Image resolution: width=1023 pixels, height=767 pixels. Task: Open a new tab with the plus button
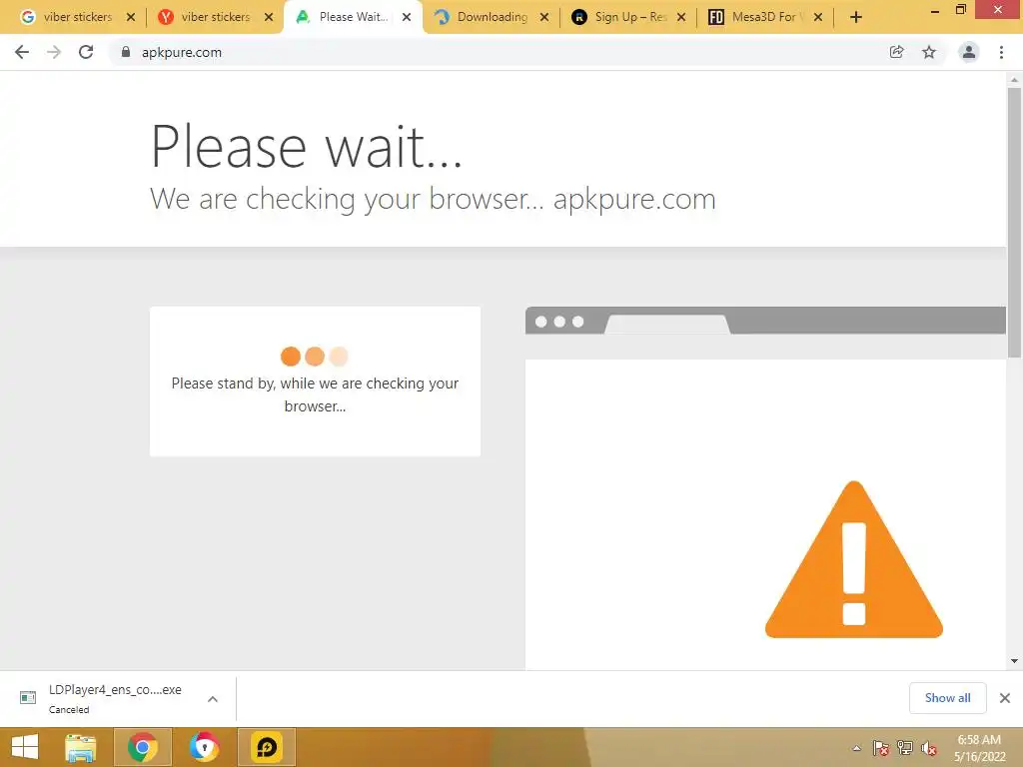pos(856,17)
